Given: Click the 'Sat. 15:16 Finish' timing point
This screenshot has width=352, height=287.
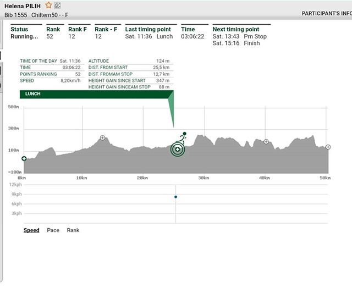Looking at the screenshot, I should (236, 43).
